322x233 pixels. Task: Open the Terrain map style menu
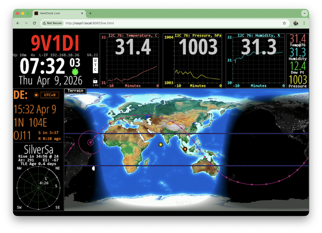(x=75, y=91)
